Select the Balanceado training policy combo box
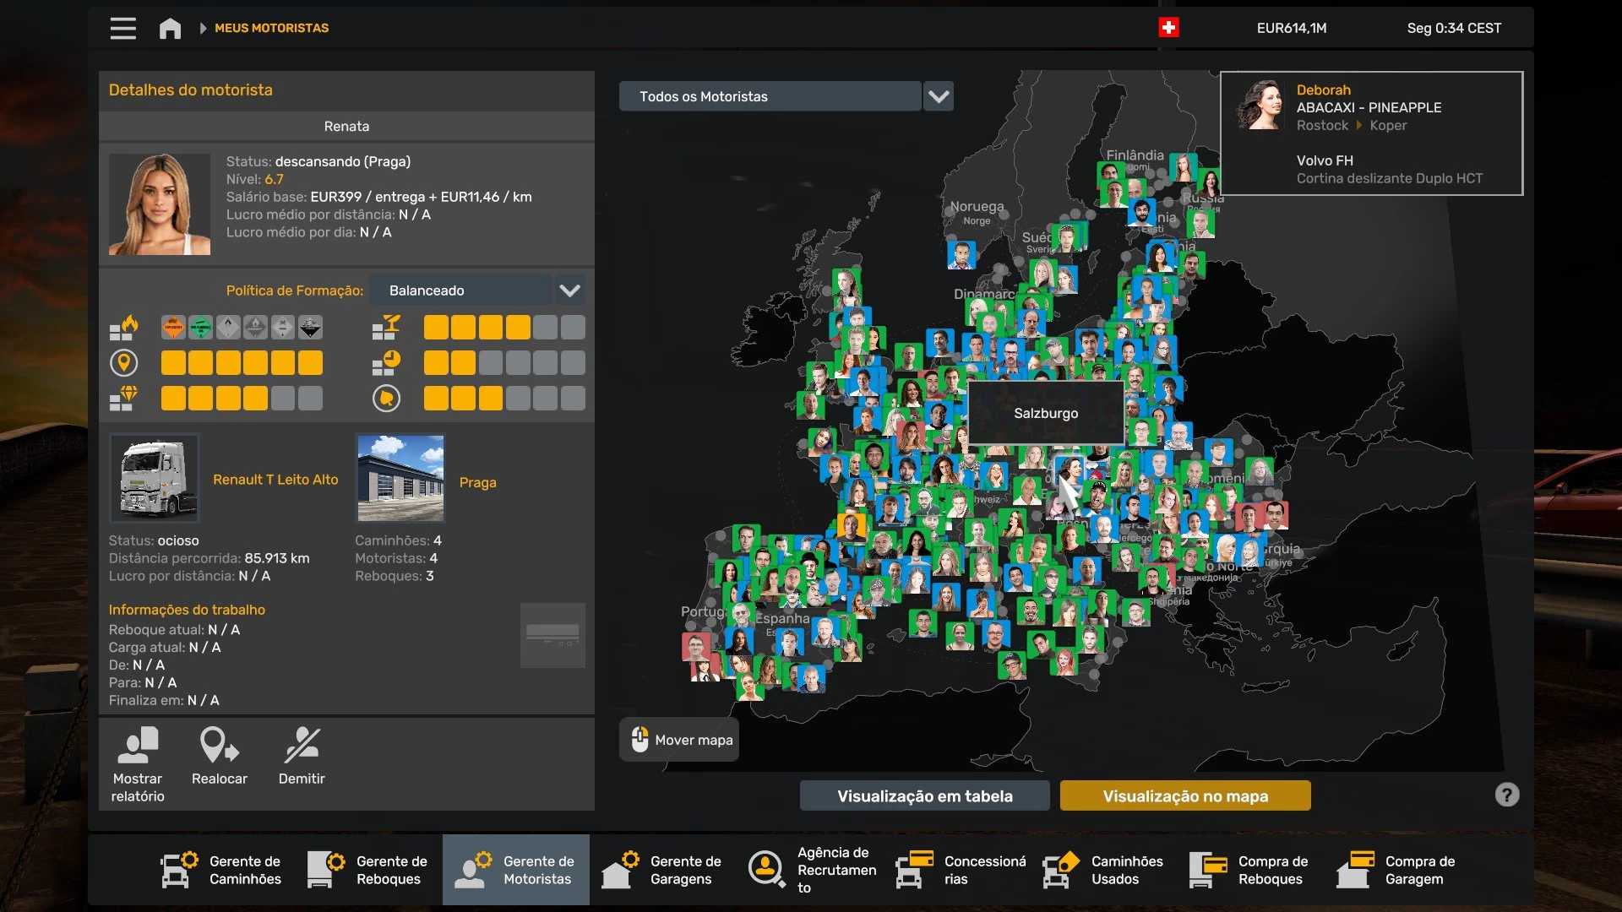Screen dimensions: 1622x912 point(461,290)
